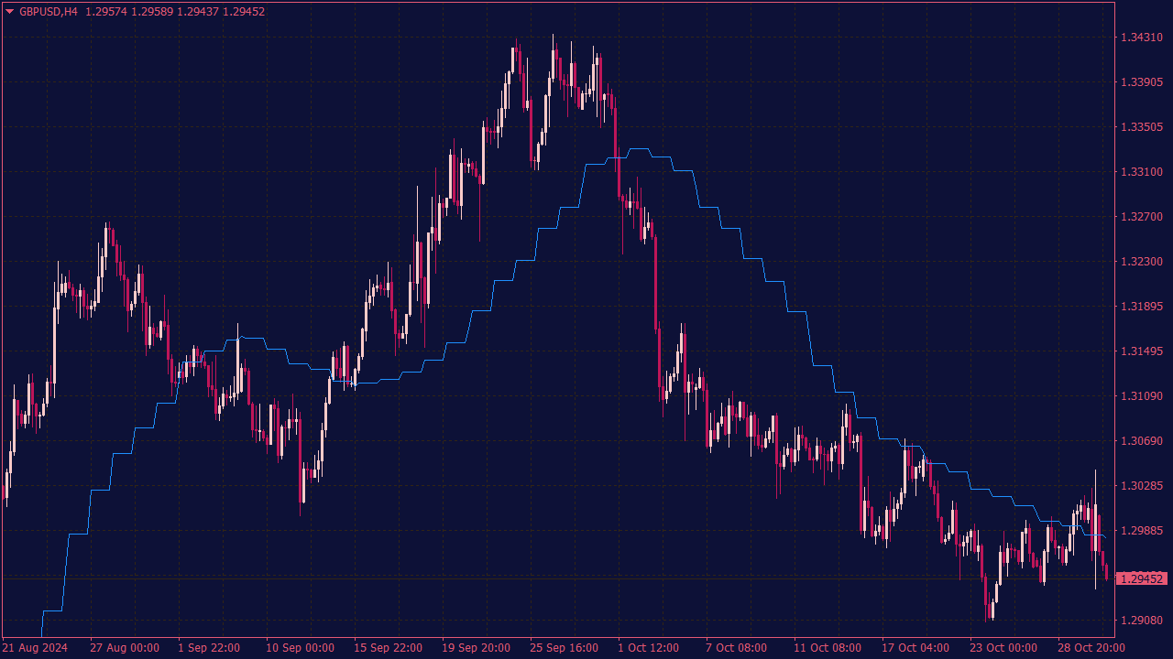Click the GBPUSD,H4 symbol label
1173x659 pixels.
pos(49,12)
